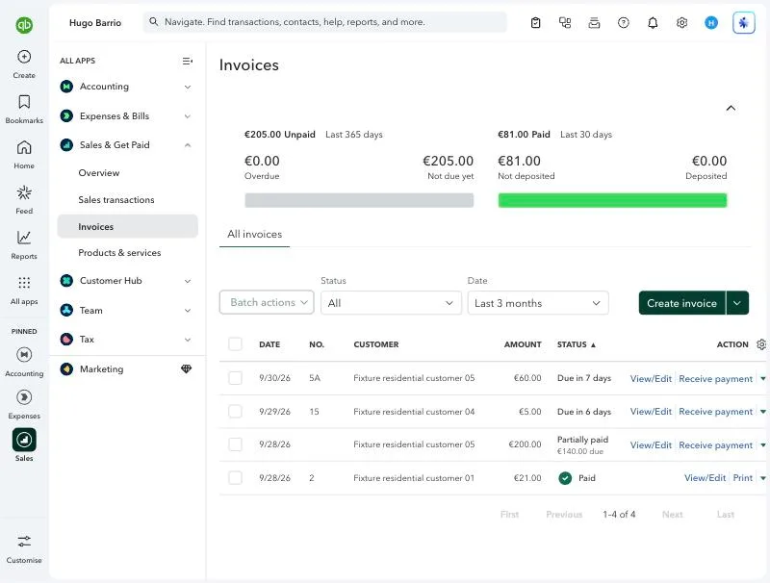Collapse the invoices summary chevron
Viewport: 770px width, 583px height.
(x=731, y=108)
